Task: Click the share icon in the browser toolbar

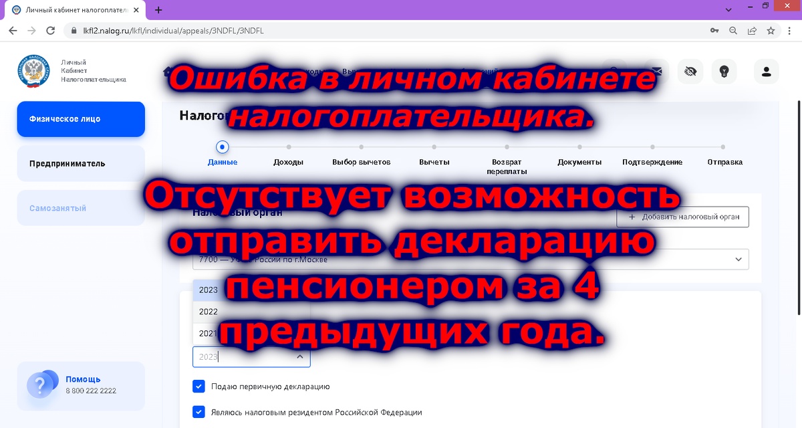Action: (x=753, y=30)
